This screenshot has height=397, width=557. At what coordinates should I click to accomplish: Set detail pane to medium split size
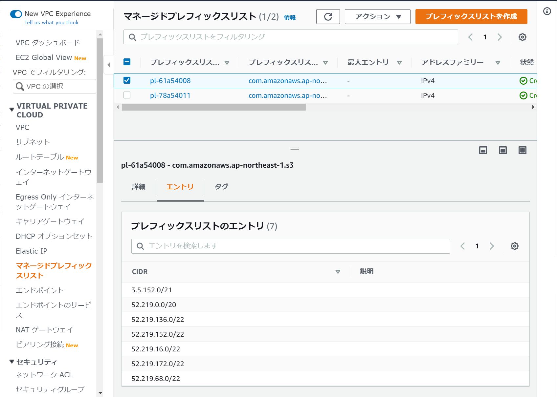(x=502, y=150)
